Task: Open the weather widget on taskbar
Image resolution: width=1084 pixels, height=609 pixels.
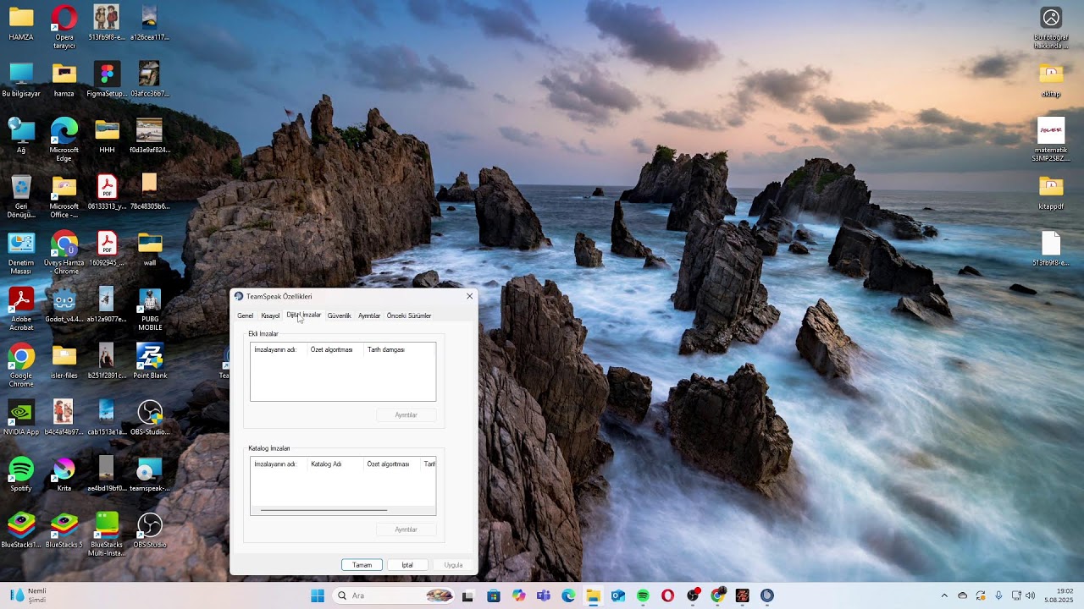Action: (28, 595)
